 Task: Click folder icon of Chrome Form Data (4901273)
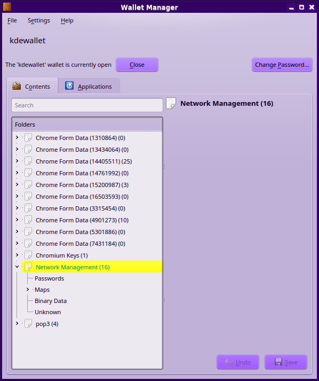pyautogui.click(x=28, y=220)
